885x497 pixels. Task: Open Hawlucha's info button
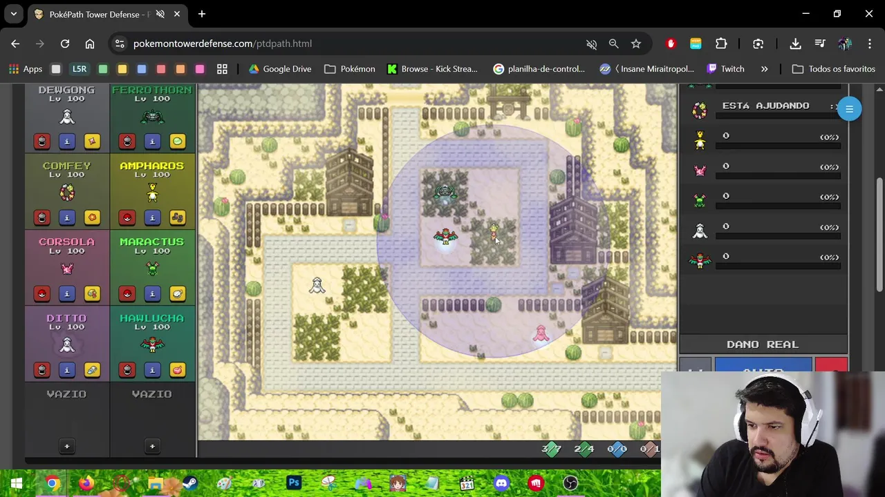coord(152,370)
